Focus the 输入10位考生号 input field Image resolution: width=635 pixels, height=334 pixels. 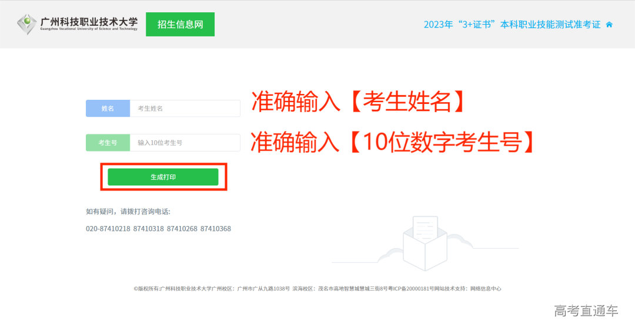[185, 143]
